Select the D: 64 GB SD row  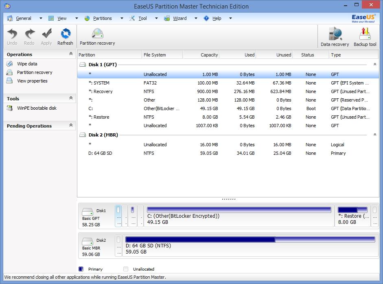(x=228, y=153)
